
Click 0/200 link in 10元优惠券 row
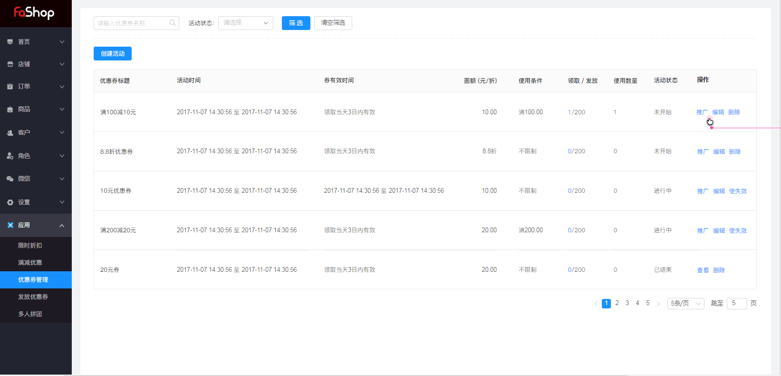(577, 191)
